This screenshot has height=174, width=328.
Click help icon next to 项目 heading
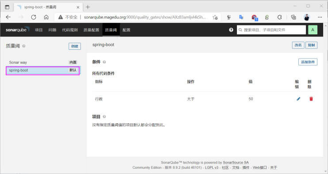coord(104,116)
